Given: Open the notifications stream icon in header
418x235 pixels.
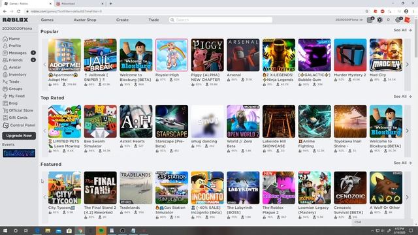Looking at the screenshot, I should tap(370, 20).
